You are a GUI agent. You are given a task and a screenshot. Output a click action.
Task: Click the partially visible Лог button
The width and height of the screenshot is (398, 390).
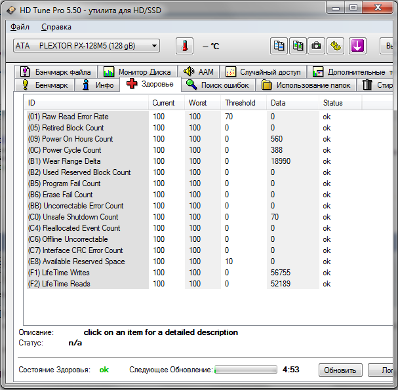coord(381,370)
